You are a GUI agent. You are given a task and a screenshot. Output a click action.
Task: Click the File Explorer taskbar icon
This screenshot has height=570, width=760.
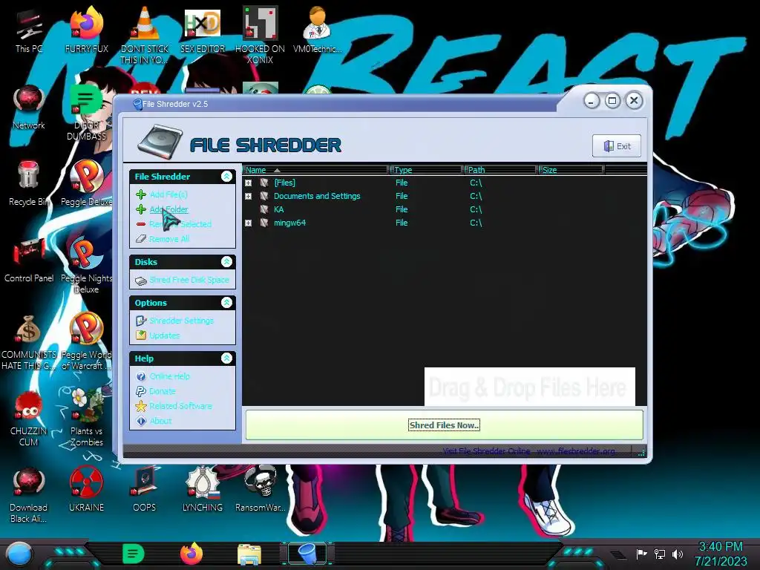tap(249, 554)
